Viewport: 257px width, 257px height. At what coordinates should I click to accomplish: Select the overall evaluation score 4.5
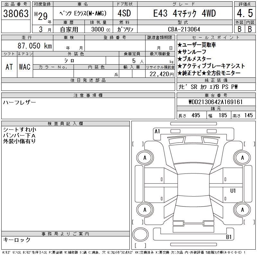coord(244,14)
